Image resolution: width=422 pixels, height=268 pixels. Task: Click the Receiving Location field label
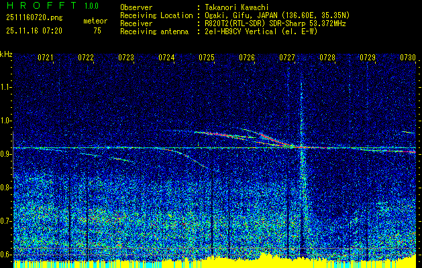click(156, 15)
